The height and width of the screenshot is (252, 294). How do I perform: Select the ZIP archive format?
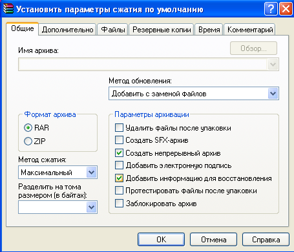pos(35,142)
